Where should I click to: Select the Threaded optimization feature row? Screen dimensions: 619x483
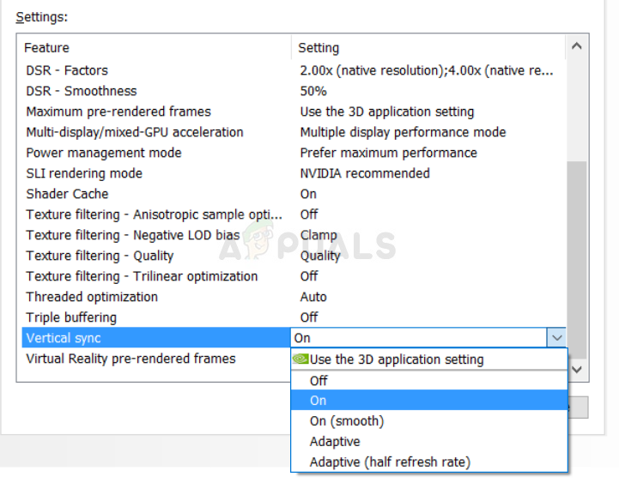pos(92,297)
